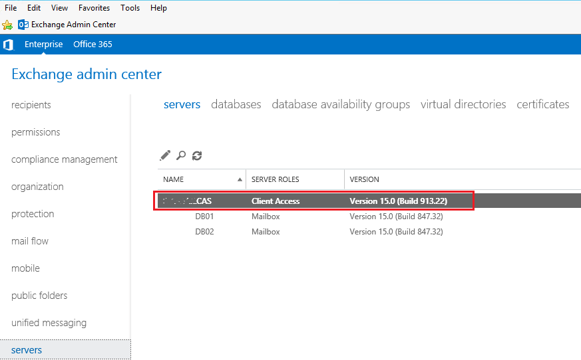The image size is (581, 360).
Task: Click the Mailbox role in DB02 row
Action: (266, 232)
